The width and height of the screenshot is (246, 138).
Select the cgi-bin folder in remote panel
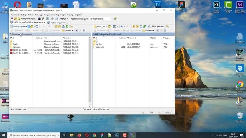pyautogui.click(x=98, y=44)
